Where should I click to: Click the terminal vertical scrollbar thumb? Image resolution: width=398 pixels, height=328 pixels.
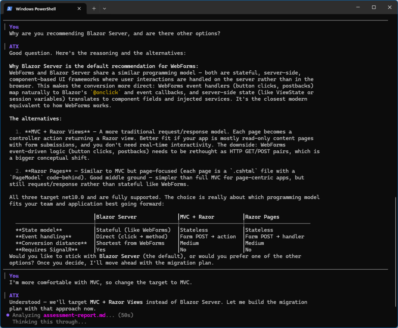click(x=396, y=252)
